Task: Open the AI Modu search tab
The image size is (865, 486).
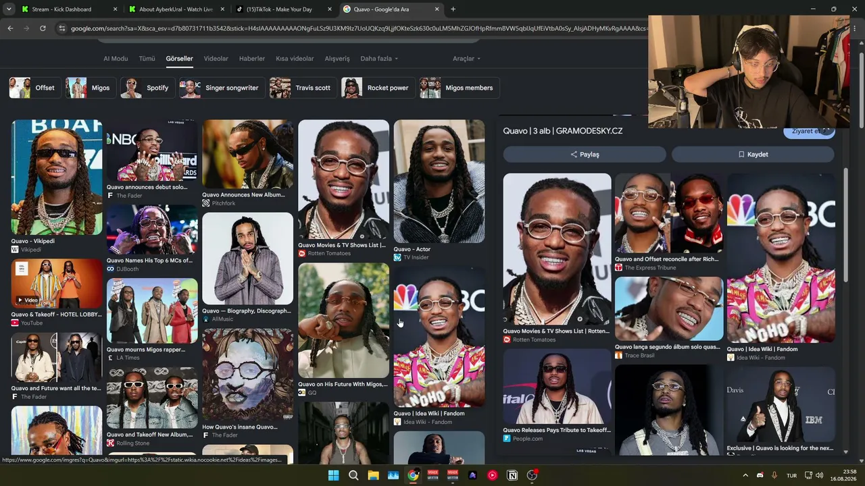Action: pos(116,59)
